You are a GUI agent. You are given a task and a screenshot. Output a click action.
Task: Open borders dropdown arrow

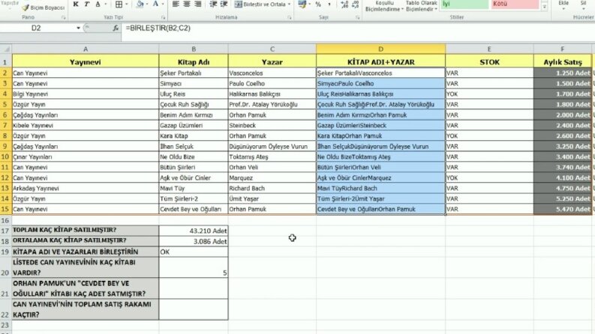click(126, 4)
